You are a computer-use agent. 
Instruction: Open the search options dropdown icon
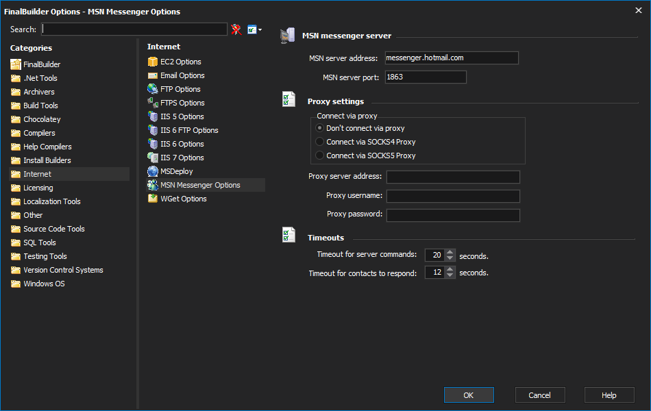tap(254, 29)
